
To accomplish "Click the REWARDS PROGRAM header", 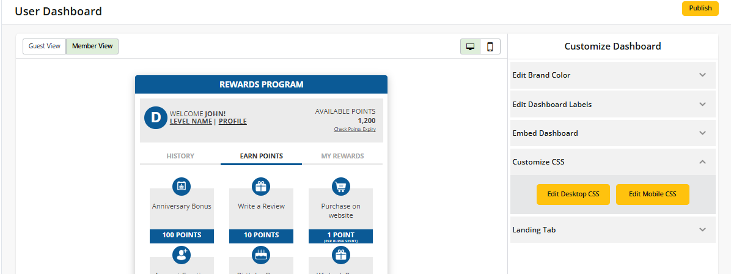I will coord(261,84).
